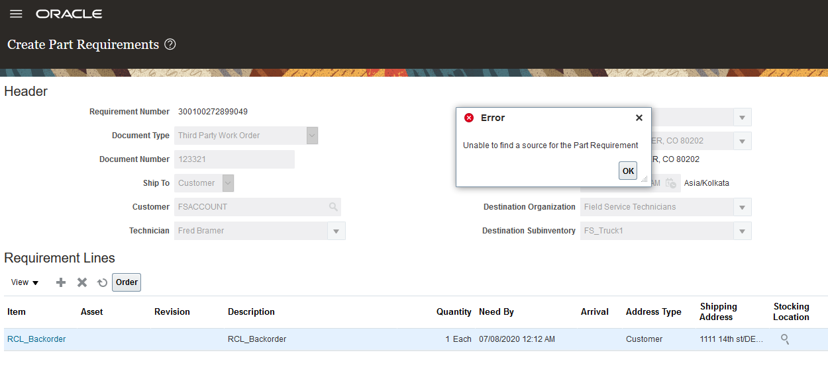Open the RCL_Backorder item link
Image resolution: width=828 pixels, height=369 pixels.
pos(36,339)
